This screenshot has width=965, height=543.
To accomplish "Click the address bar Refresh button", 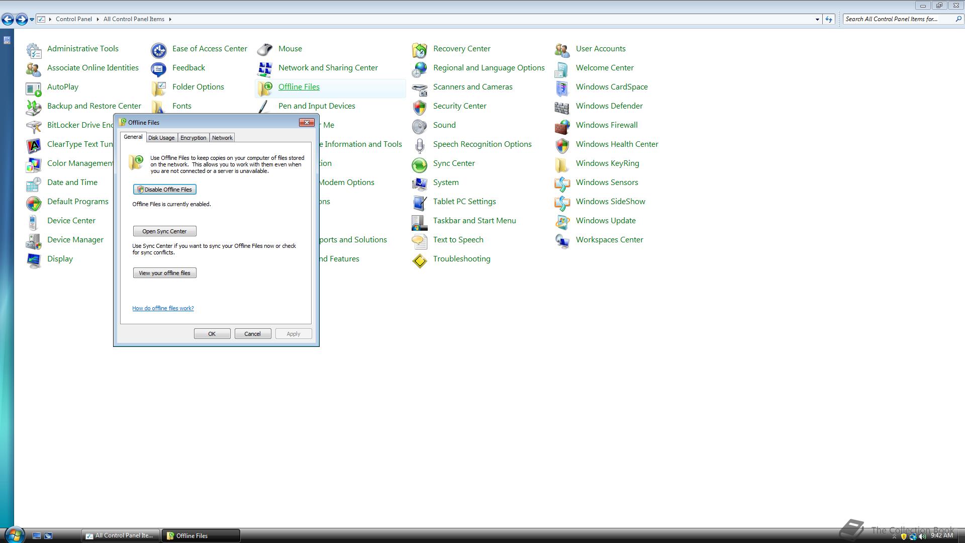I will pyautogui.click(x=829, y=19).
